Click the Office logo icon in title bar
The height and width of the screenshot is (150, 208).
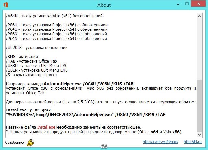pyautogui.click(x=6, y=5)
